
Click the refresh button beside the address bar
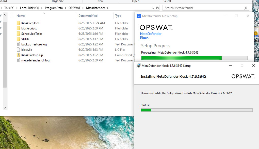157,8
